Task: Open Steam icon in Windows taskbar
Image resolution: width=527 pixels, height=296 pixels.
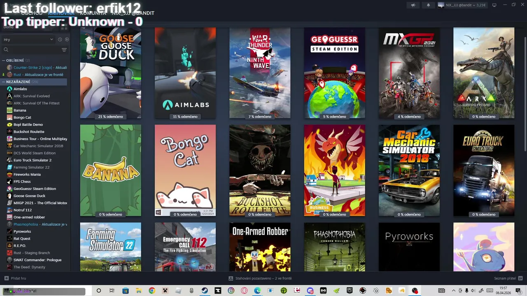Action: pyautogui.click(x=205, y=291)
